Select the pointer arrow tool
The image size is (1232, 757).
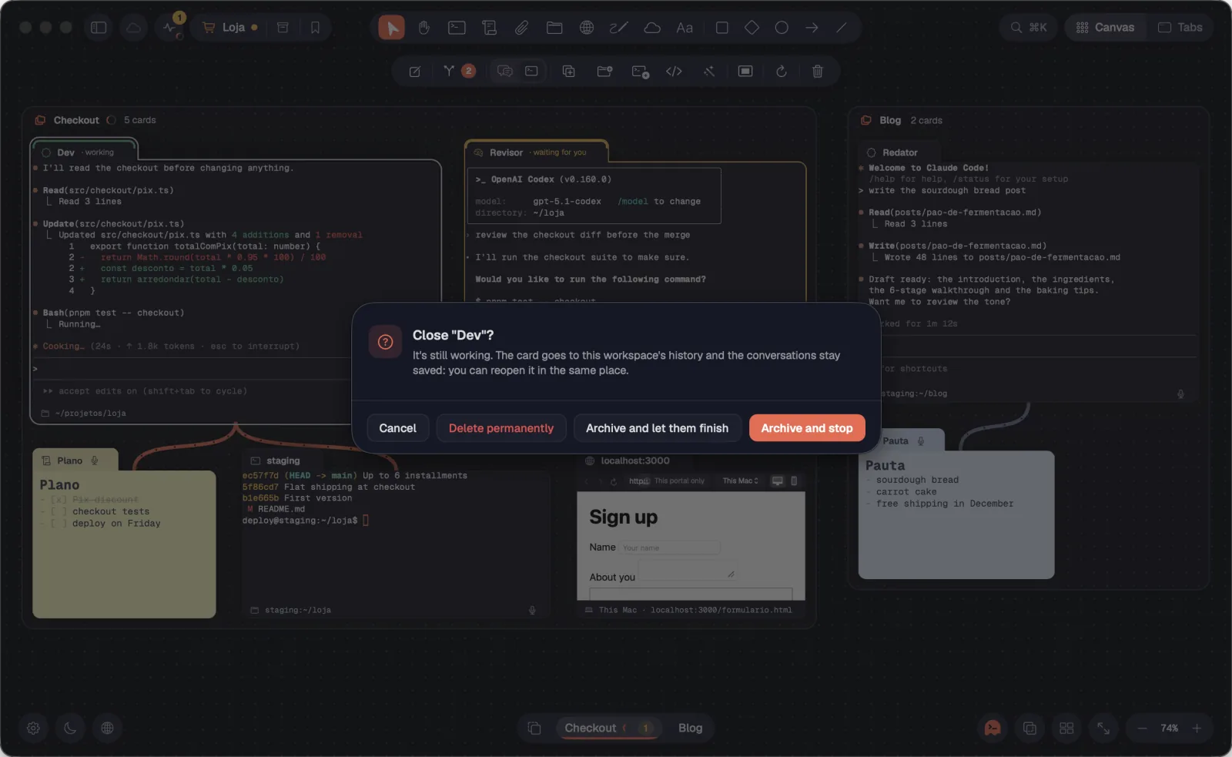click(392, 28)
